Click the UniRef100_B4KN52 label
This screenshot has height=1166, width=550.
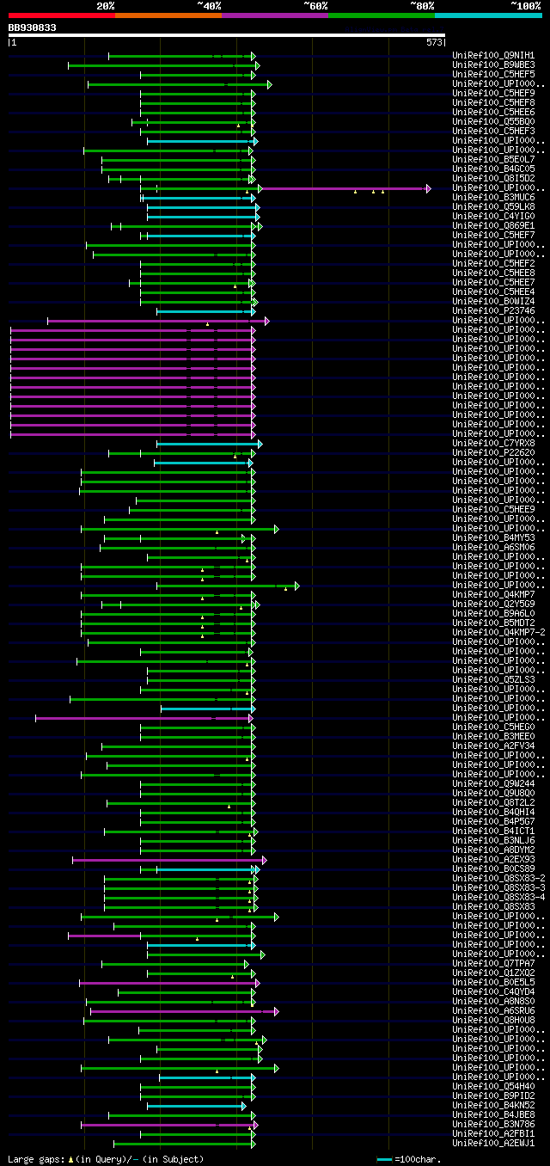pyautogui.click(x=492, y=1106)
